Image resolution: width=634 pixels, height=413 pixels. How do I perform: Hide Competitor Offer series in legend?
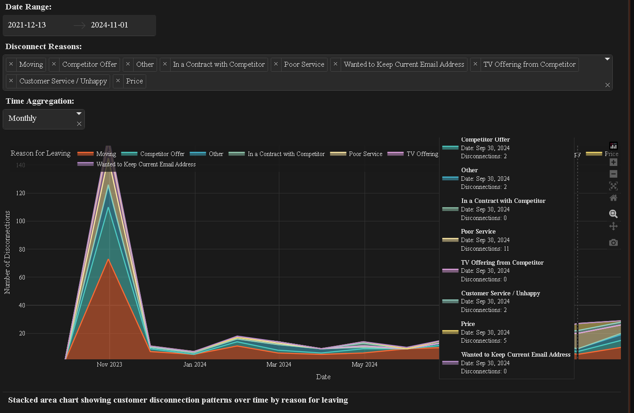click(162, 154)
